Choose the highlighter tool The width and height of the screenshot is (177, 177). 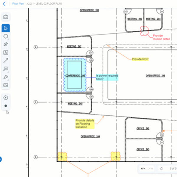pos(6,77)
